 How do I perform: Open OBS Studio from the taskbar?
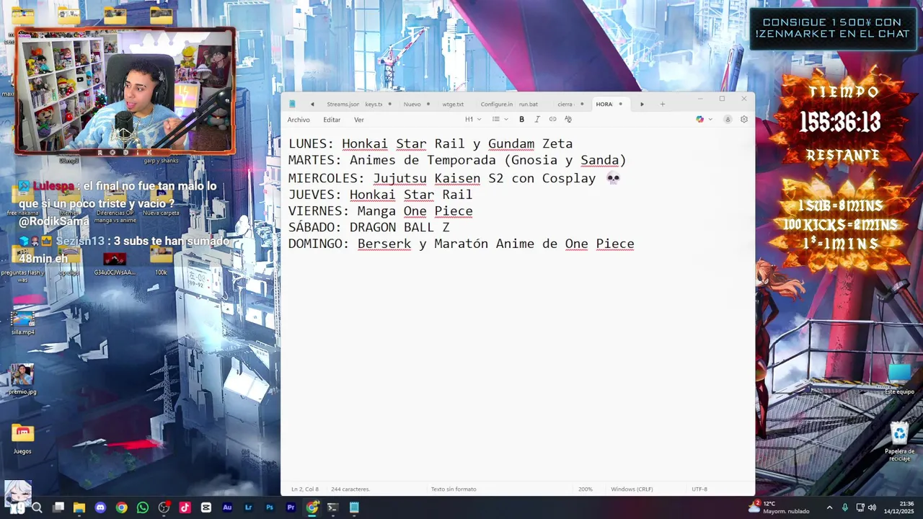164,507
